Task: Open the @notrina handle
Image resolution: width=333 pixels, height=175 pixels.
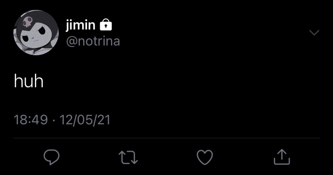Action: 93,41
